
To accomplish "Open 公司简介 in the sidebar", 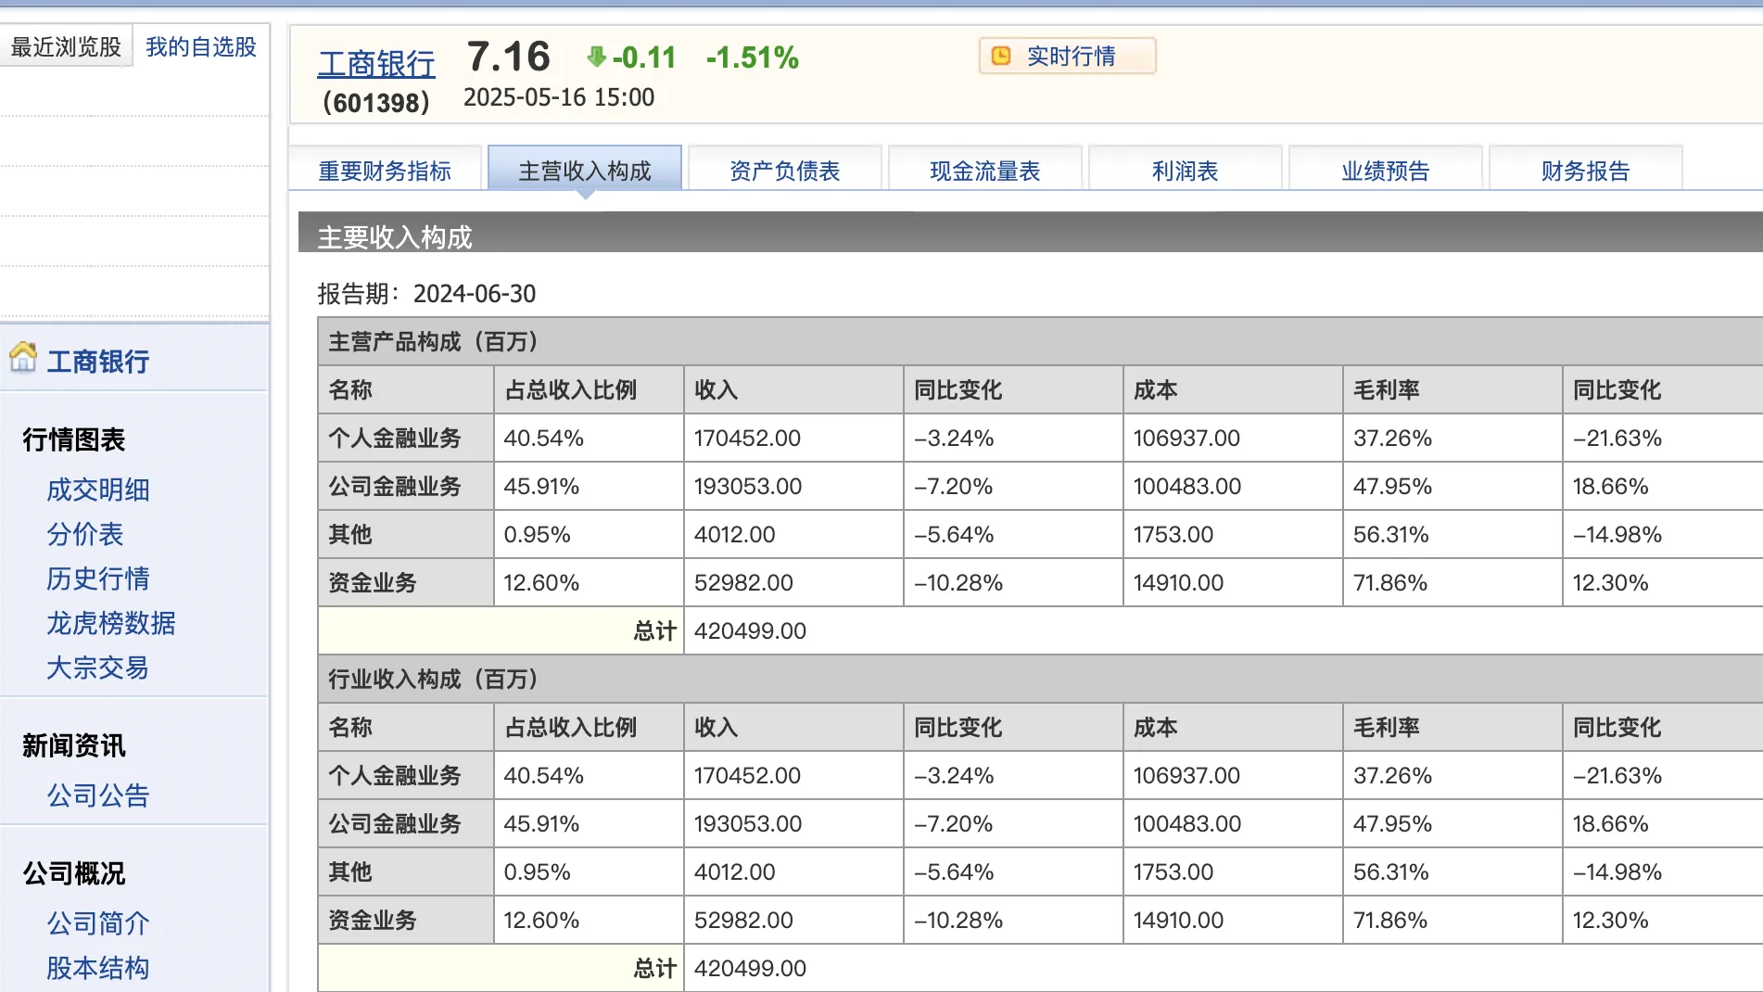I will pyautogui.click(x=98, y=923).
